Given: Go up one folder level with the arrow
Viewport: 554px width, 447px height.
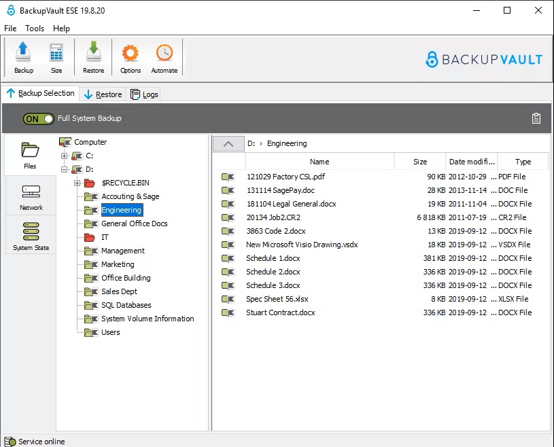Looking at the screenshot, I should [x=228, y=144].
